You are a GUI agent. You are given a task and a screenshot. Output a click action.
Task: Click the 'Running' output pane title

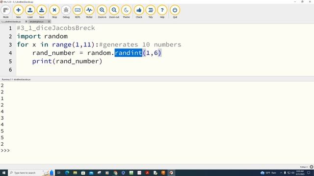pyautogui.click(x=16, y=79)
